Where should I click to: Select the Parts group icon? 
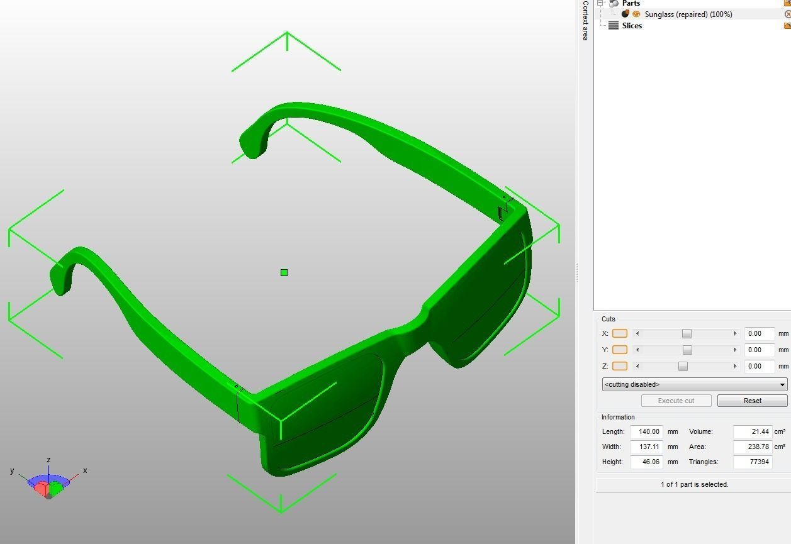click(614, 3)
